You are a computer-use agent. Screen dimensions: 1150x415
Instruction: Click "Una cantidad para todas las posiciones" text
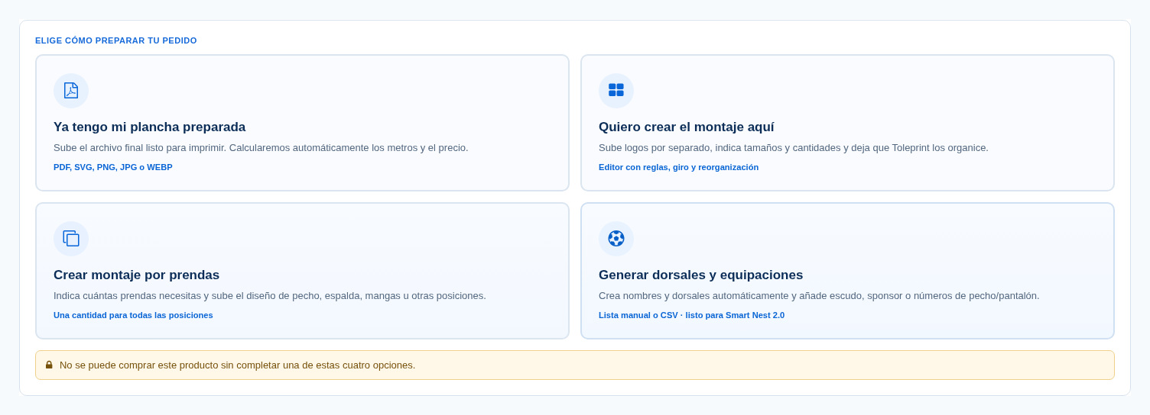click(133, 315)
